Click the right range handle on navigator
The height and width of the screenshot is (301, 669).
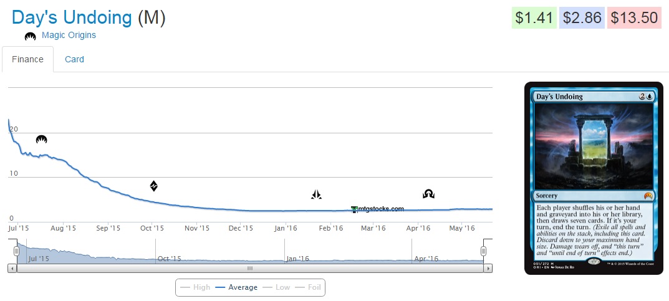483,251
